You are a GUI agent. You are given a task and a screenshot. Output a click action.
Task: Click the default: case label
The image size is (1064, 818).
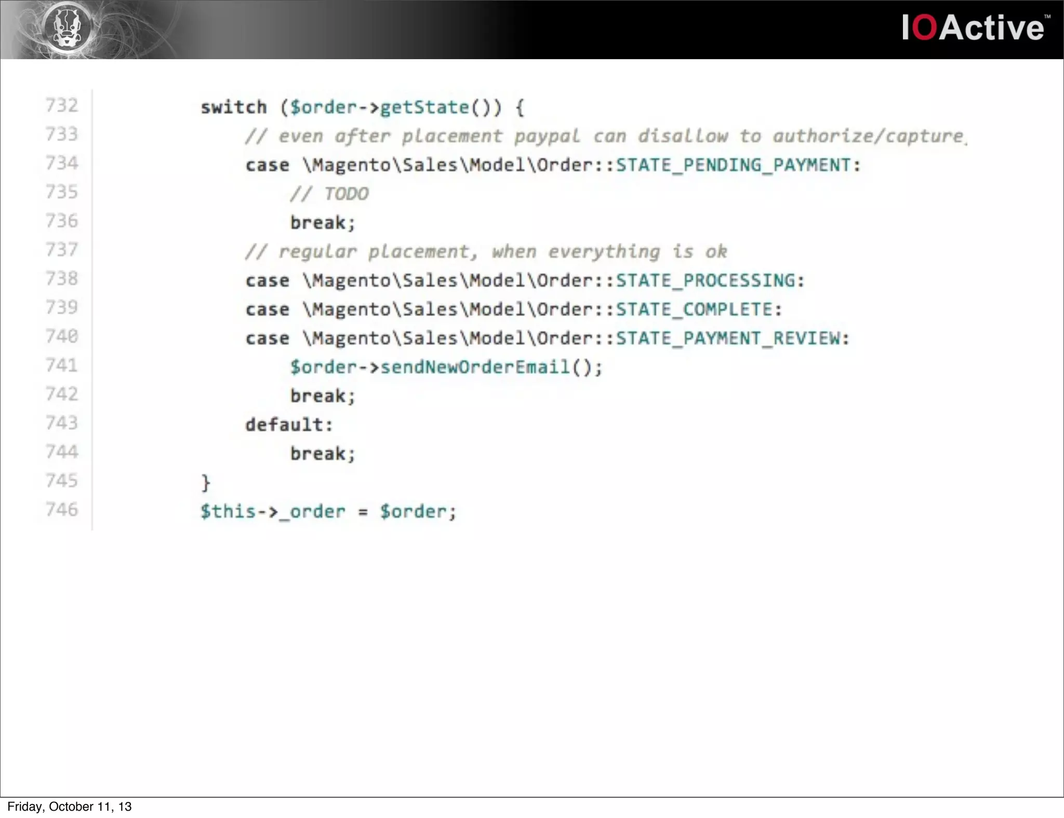pyautogui.click(x=289, y=425)
